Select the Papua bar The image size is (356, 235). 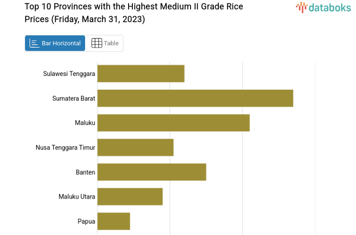tap(114, 221)
